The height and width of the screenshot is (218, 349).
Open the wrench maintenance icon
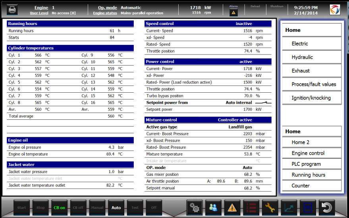tap(270, 208)
